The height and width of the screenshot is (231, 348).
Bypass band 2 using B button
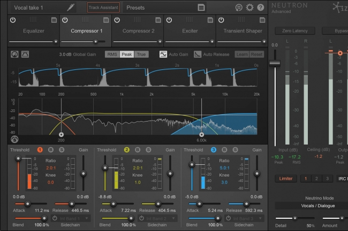(138, 150)
